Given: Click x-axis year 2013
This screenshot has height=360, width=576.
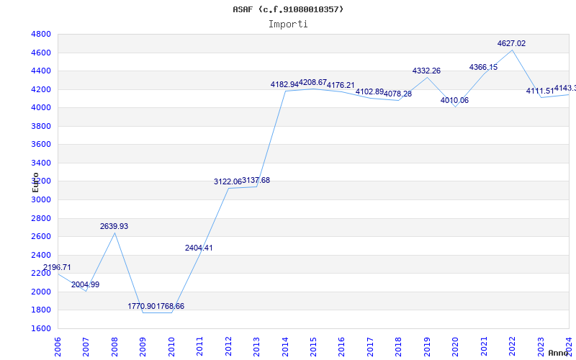Looking at the screenshot, I should click(256, 347).
